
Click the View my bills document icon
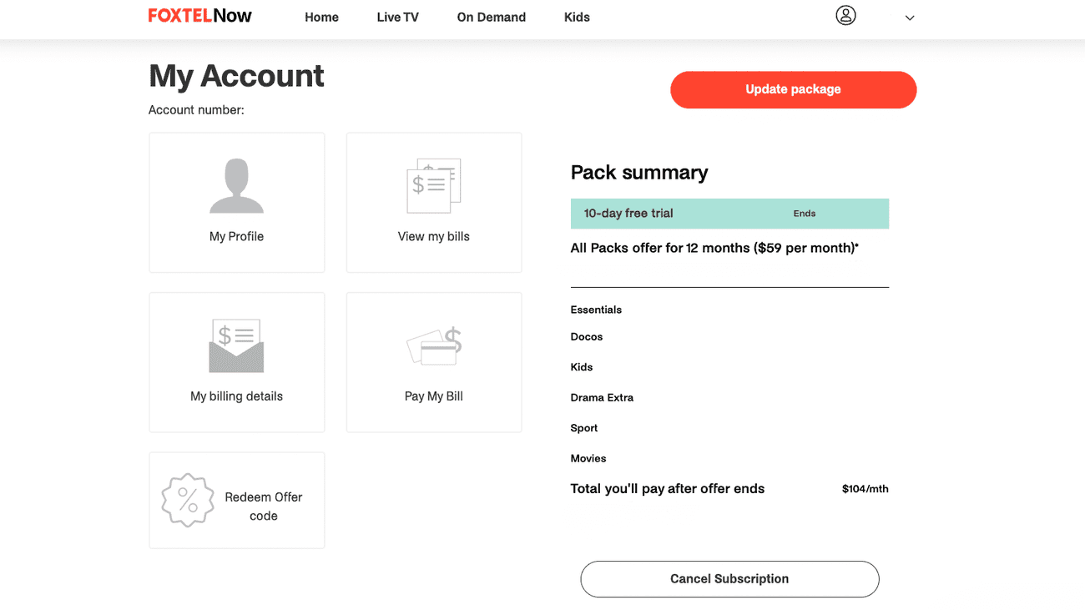tap(433, 185)
